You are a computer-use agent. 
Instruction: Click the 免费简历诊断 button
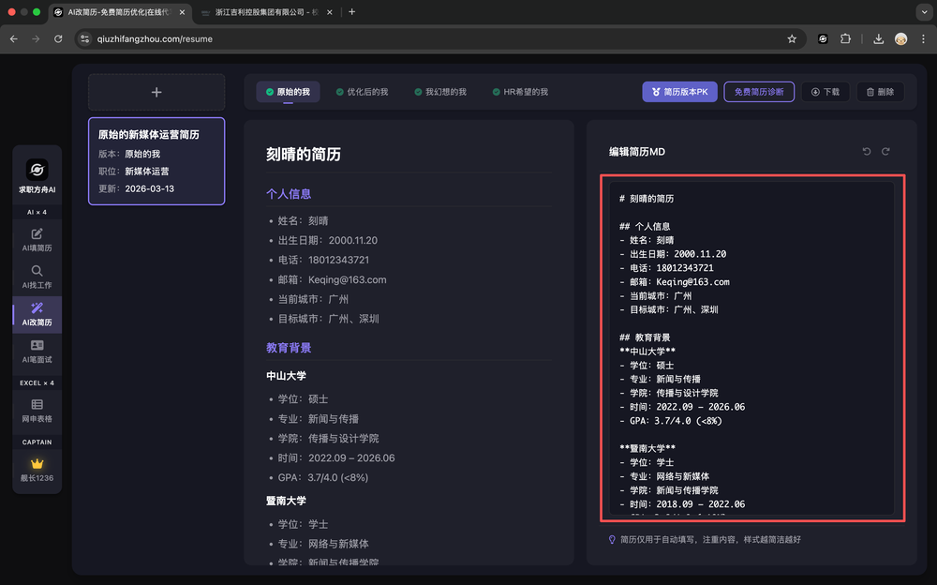point(759,92)
